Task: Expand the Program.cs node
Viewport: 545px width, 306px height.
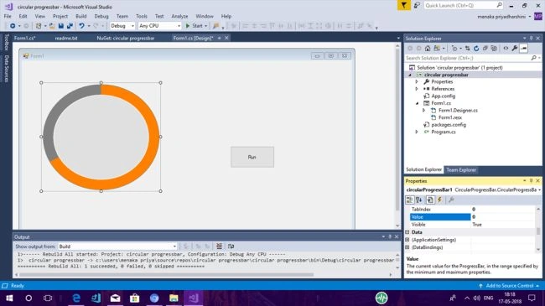Action: click(417, 132)
